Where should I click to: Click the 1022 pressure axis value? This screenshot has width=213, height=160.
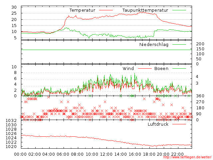[x=11, y=142]
